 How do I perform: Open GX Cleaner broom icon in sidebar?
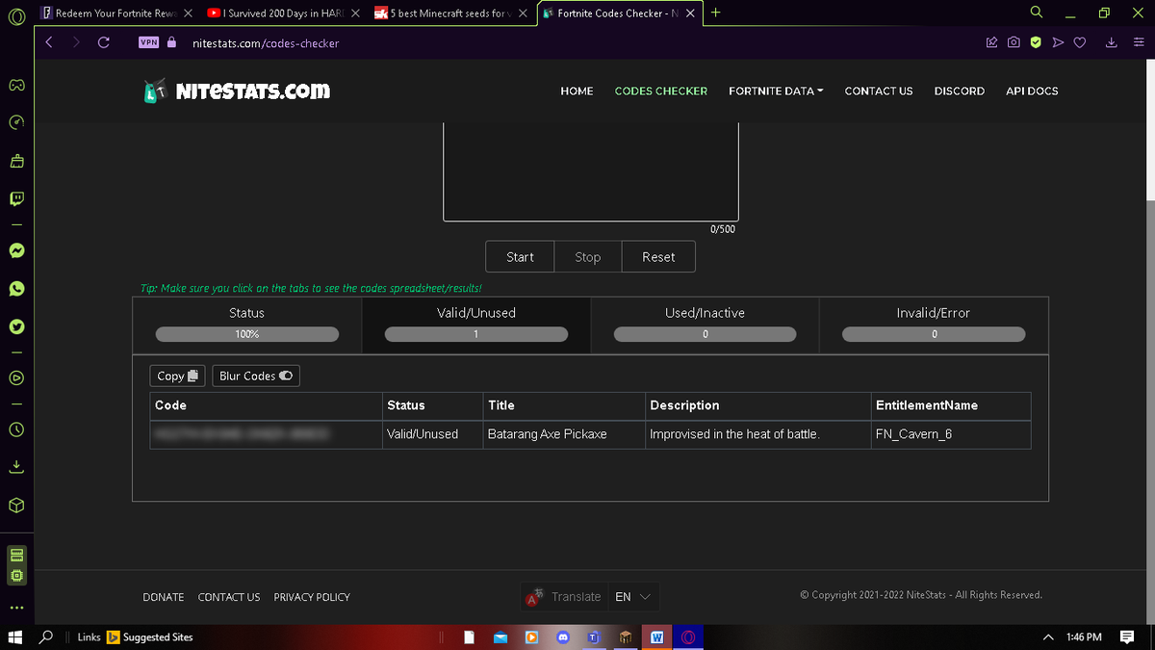point(16,160)
